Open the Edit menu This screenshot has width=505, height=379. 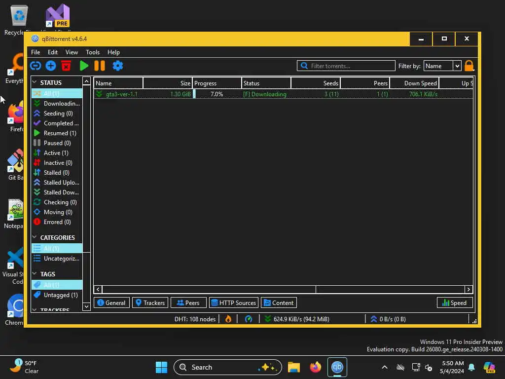click(x=52, y=52)
